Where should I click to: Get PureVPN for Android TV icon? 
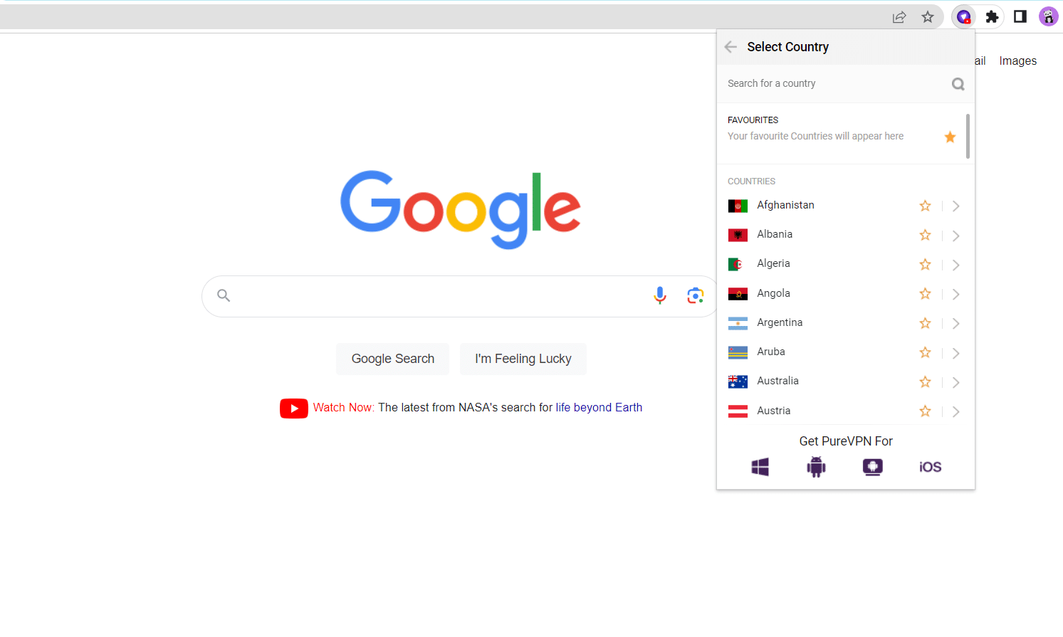[873, 467]
